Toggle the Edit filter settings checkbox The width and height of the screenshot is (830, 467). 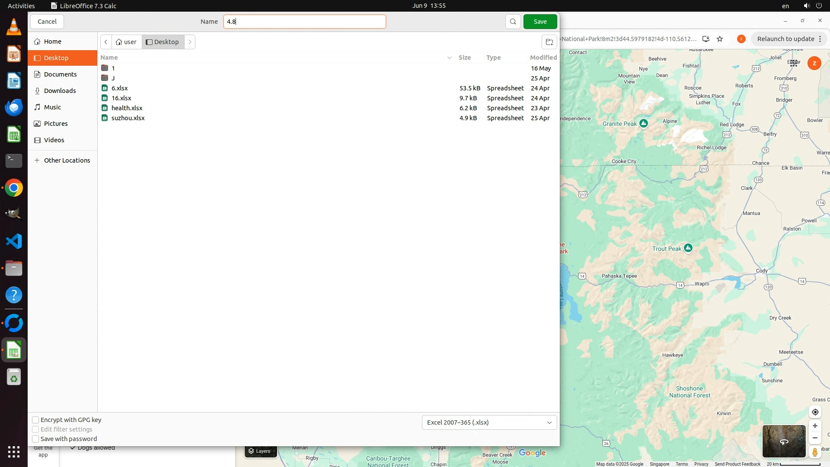coord(36,429)
